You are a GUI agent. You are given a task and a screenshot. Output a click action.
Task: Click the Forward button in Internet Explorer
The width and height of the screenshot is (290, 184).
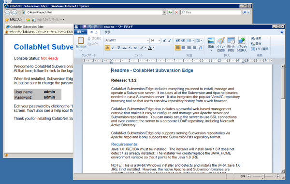[14, 13]
